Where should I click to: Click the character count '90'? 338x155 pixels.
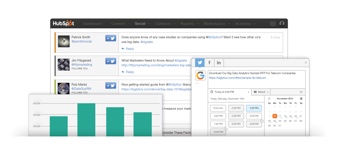point(301,92)
